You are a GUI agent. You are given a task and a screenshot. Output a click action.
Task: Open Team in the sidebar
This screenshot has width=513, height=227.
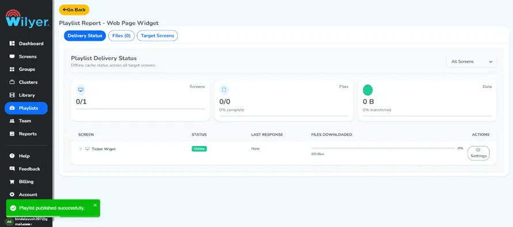(x=26, y=121)
